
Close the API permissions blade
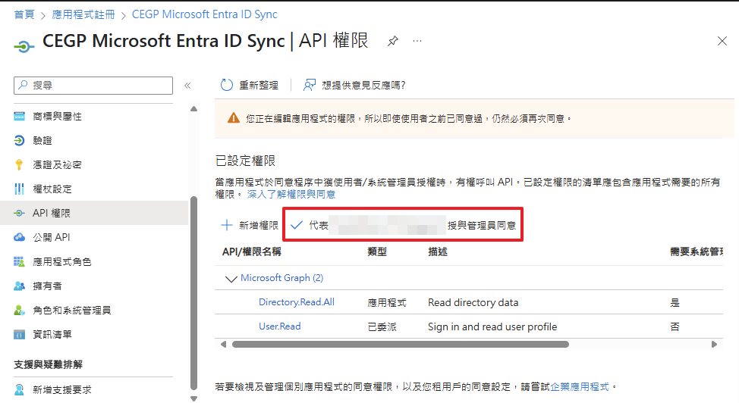tap(722, 41)
